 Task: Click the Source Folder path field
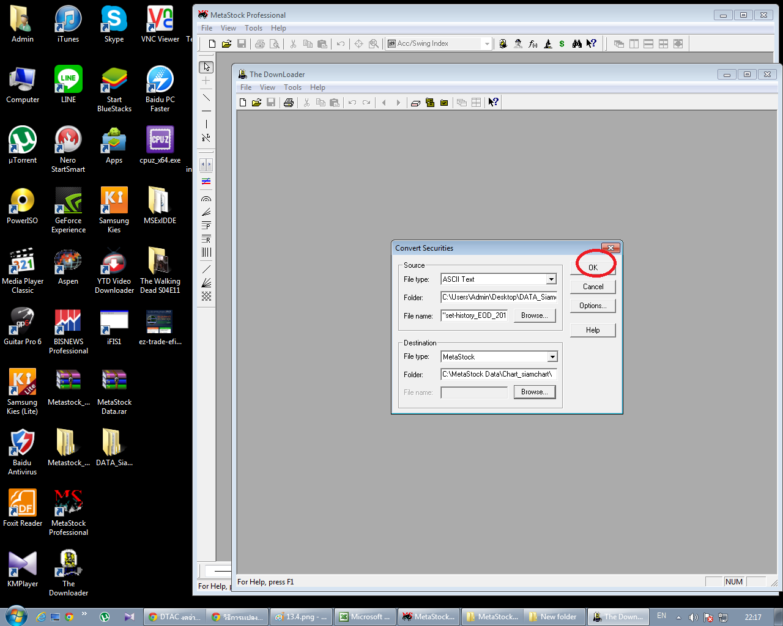[x=499, y=297]
